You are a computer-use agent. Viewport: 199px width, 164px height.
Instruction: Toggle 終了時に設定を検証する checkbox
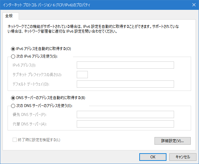click(x=15, y=140)
